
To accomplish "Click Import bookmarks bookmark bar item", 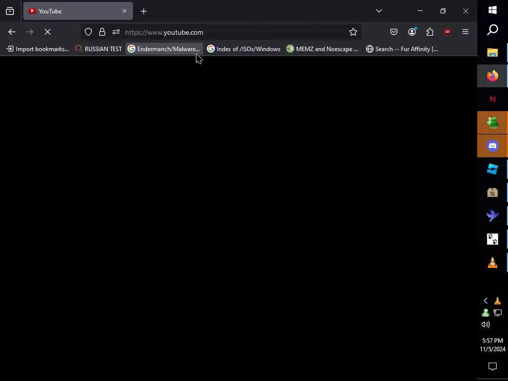I will point(38,49).
